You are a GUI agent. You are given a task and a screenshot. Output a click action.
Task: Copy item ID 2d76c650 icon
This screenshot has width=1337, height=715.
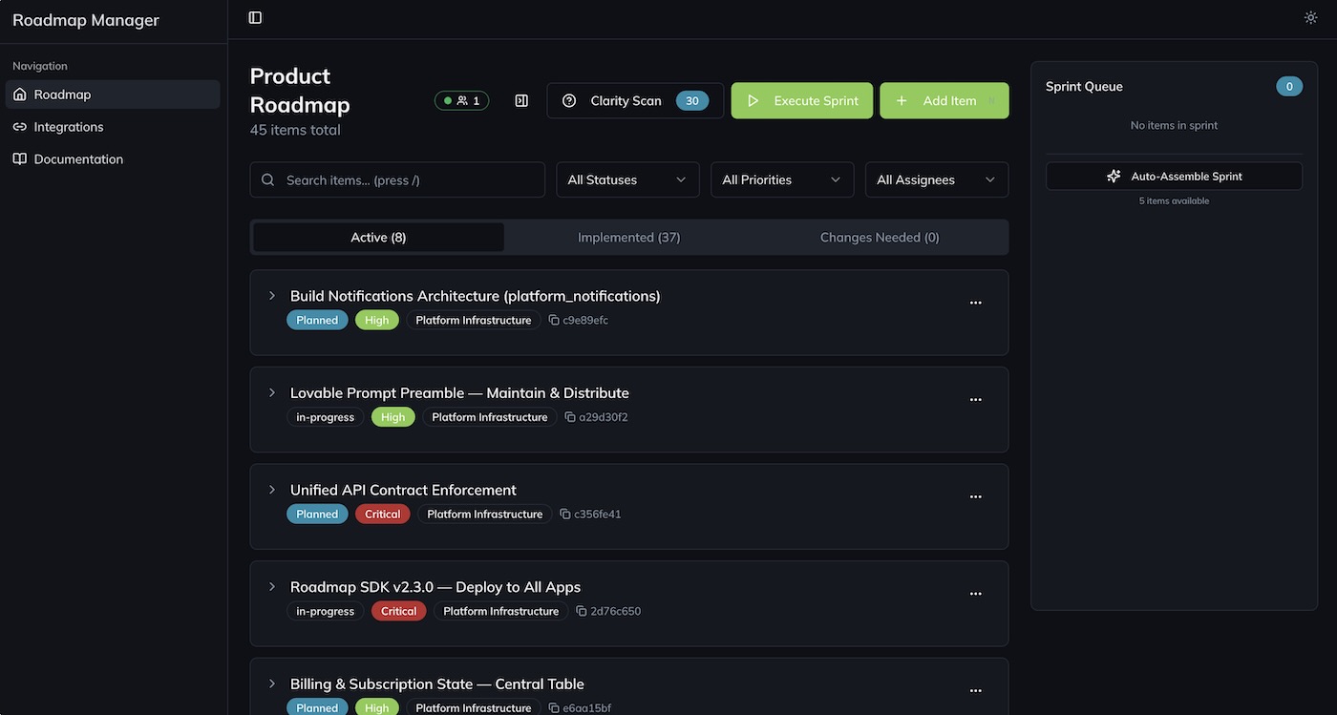coord(582,611)
